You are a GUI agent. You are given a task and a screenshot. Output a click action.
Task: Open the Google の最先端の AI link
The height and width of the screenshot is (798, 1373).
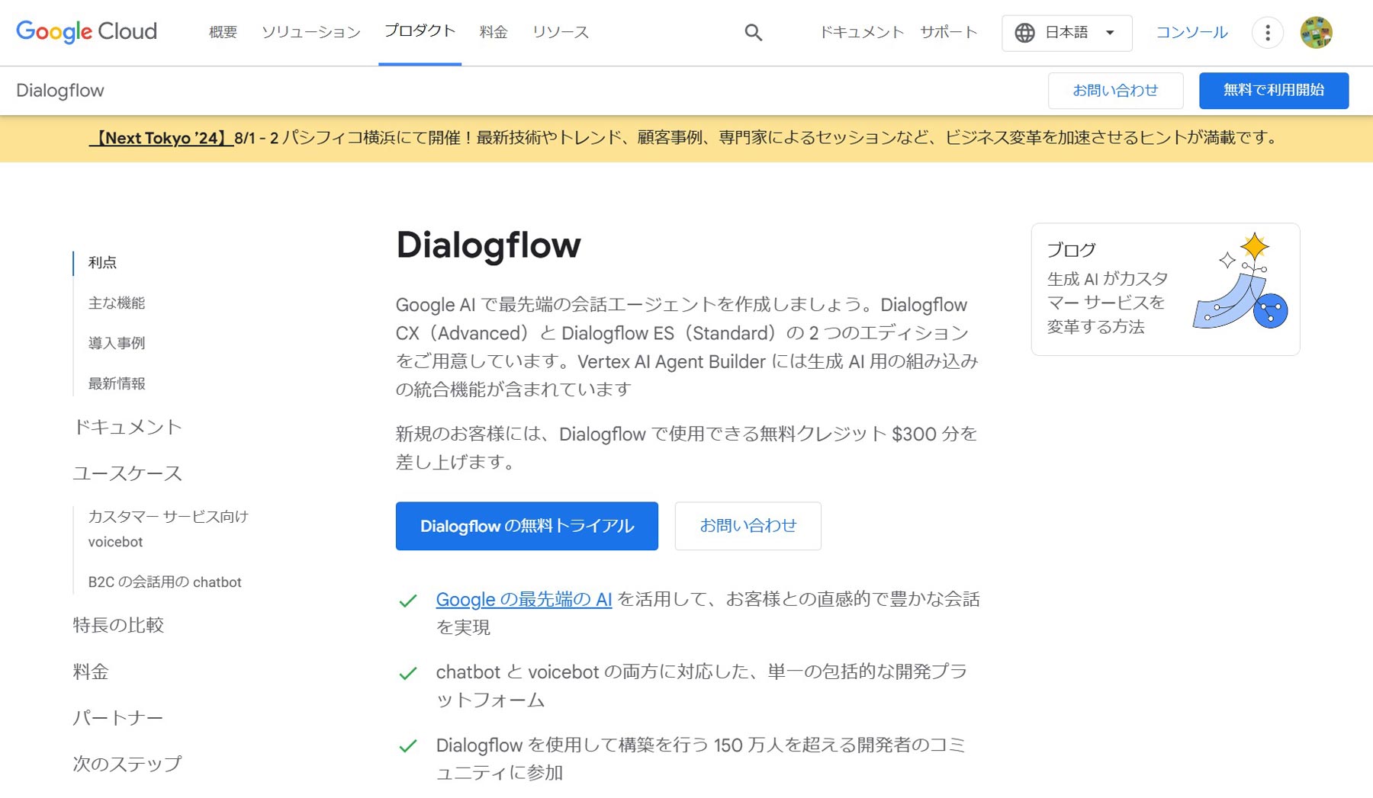524,600
